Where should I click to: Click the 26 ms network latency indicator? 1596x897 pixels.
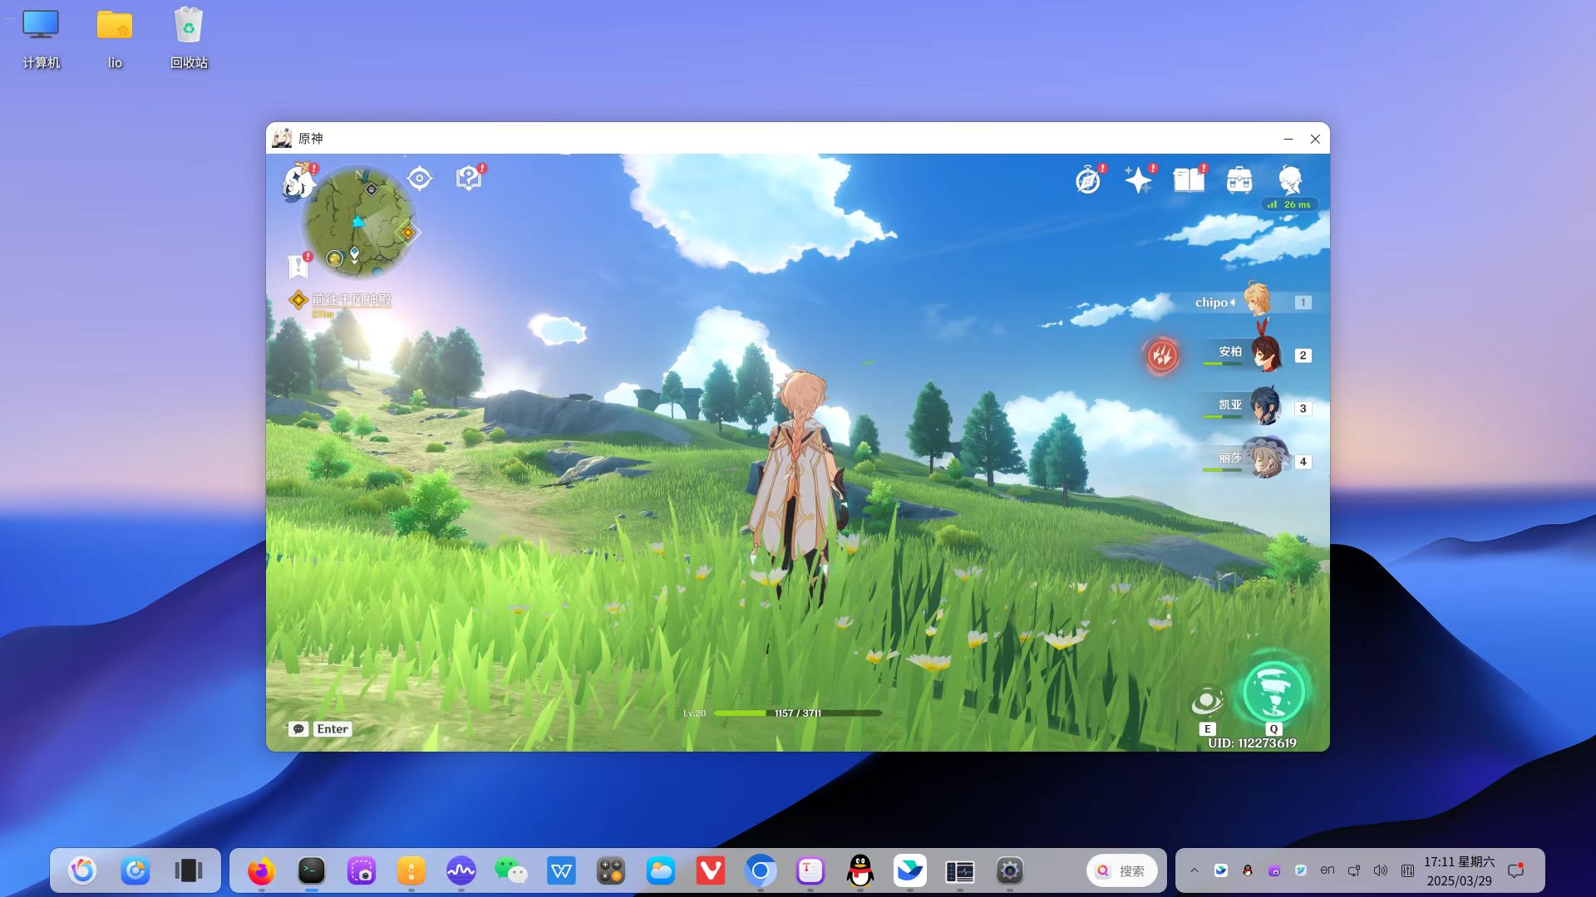(1289, 204)
